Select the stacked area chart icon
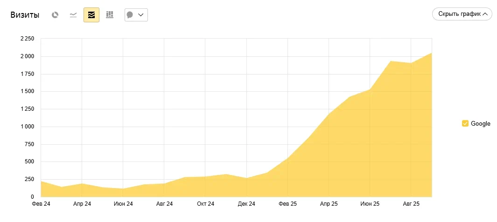 tap(91, 15)
